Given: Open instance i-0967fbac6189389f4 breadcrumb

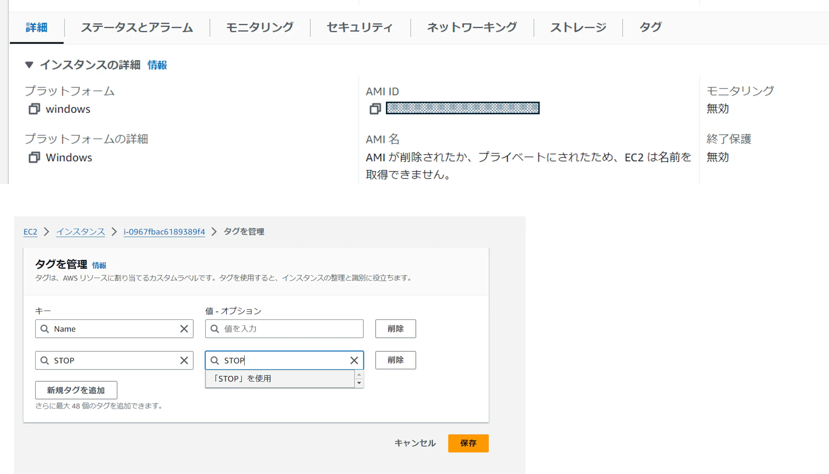Looking at the screenshot, I should [164, 232].
